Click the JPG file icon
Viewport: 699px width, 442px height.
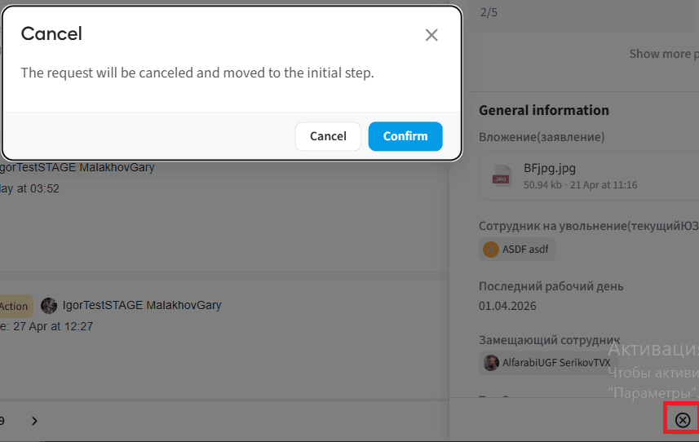(502, 175)
